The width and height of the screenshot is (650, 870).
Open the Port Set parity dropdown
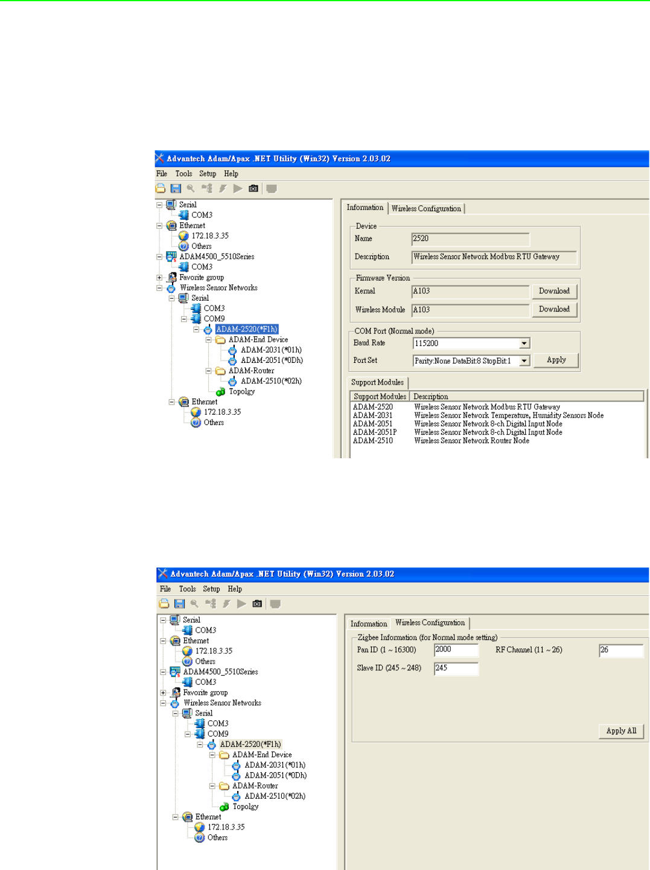point(524,361)
